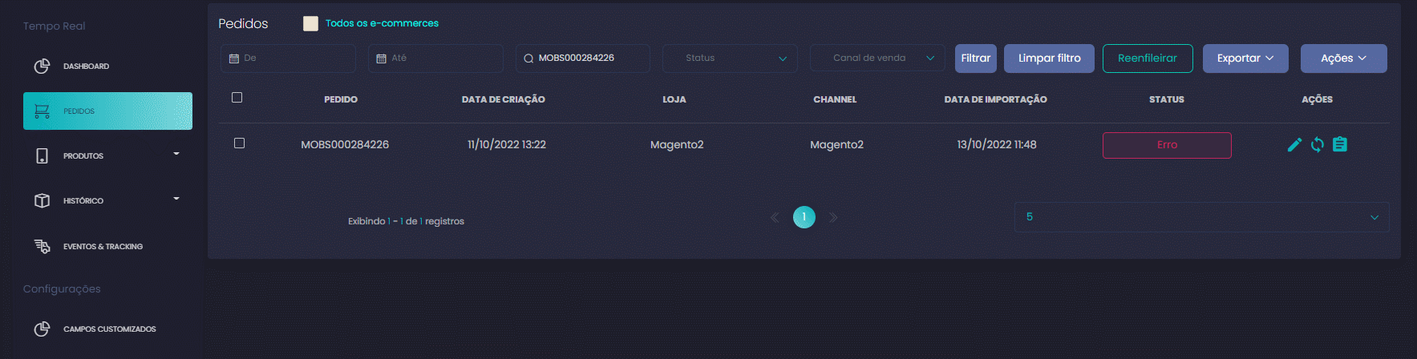Click the refresh reprocess icon in Ações column
The width and height of the screenshot is (1417, 359).
point(1317,144)
